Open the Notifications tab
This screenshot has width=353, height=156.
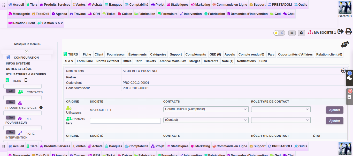pos(246,61)
